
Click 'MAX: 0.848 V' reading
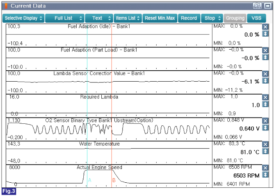click(229, 120)
